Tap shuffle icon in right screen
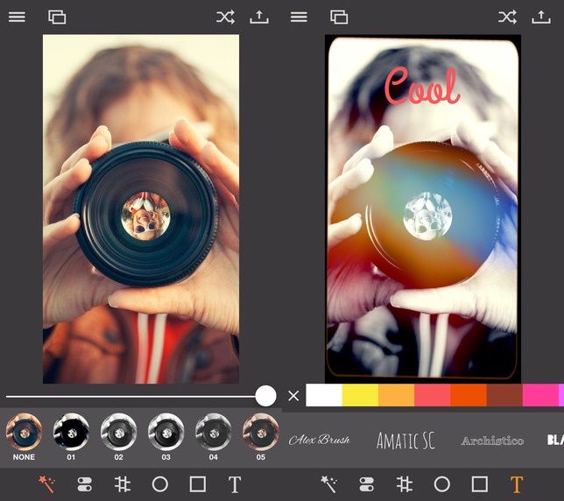The height and width of the screenshot is (501, 564). pos(508,17)
